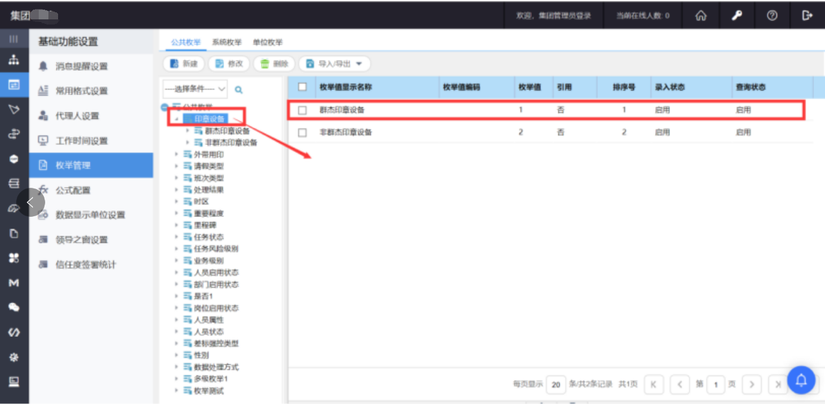
Task: Click the page number input field
Action: pos(715,385)
